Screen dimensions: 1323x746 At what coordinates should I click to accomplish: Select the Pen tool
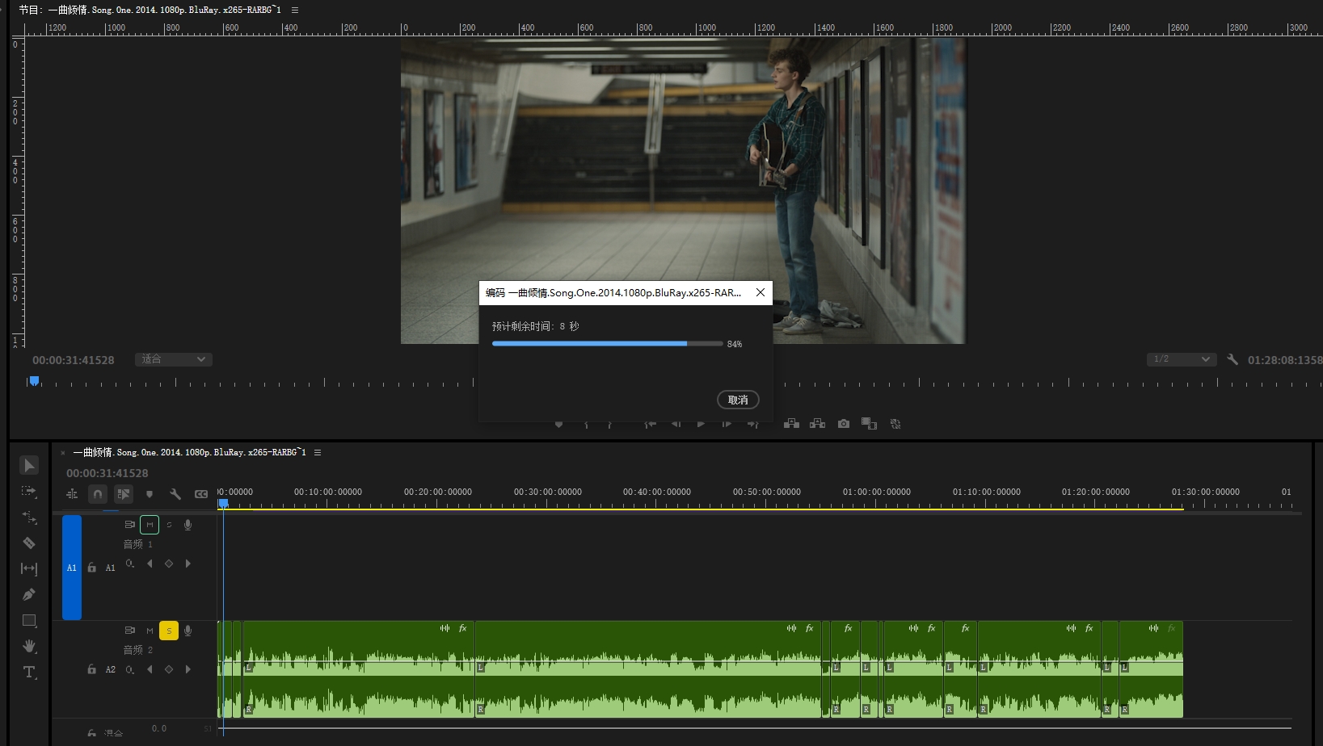click(29, 594)
